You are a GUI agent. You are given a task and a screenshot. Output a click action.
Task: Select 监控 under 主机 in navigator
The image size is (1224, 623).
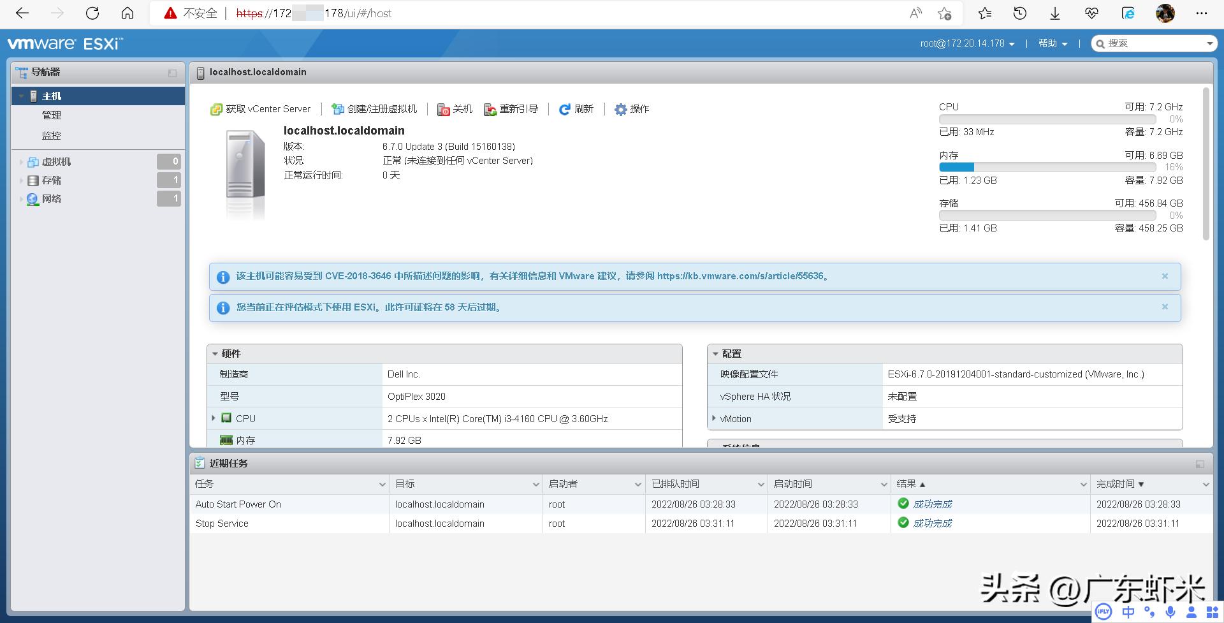coord(52,135)
